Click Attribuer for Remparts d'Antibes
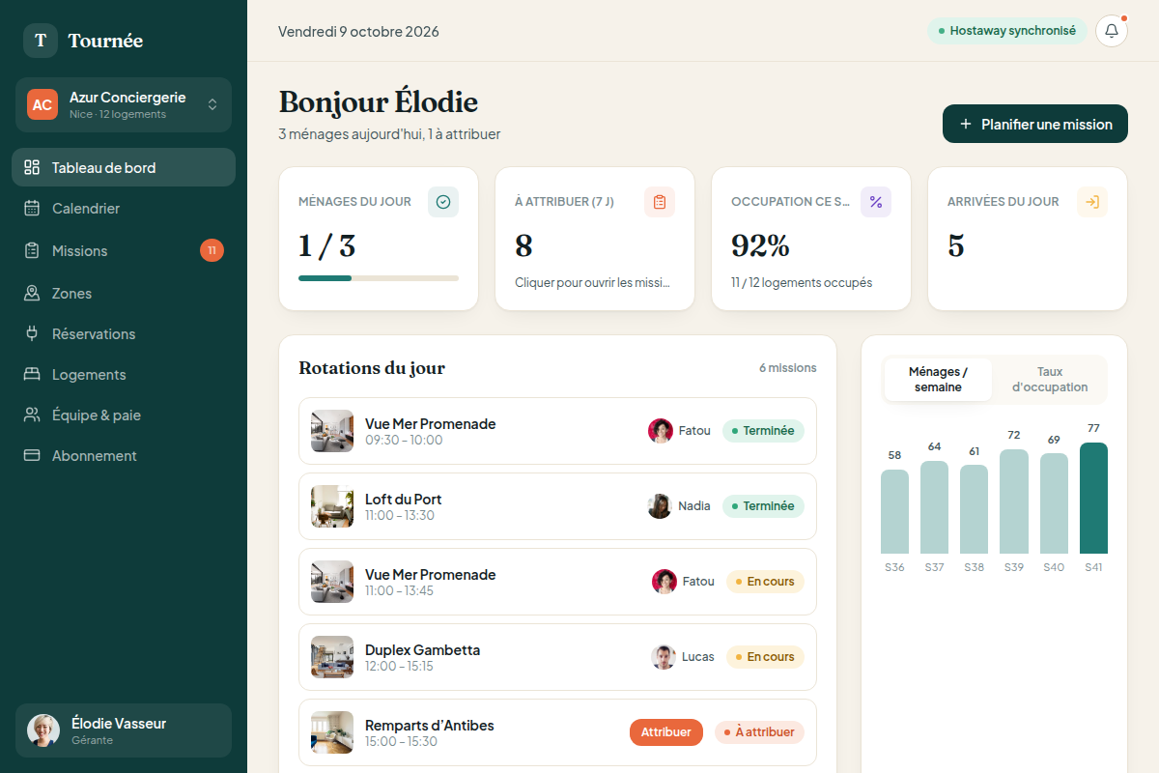The height and width of the screenshot is (773, 1159). 666,732
